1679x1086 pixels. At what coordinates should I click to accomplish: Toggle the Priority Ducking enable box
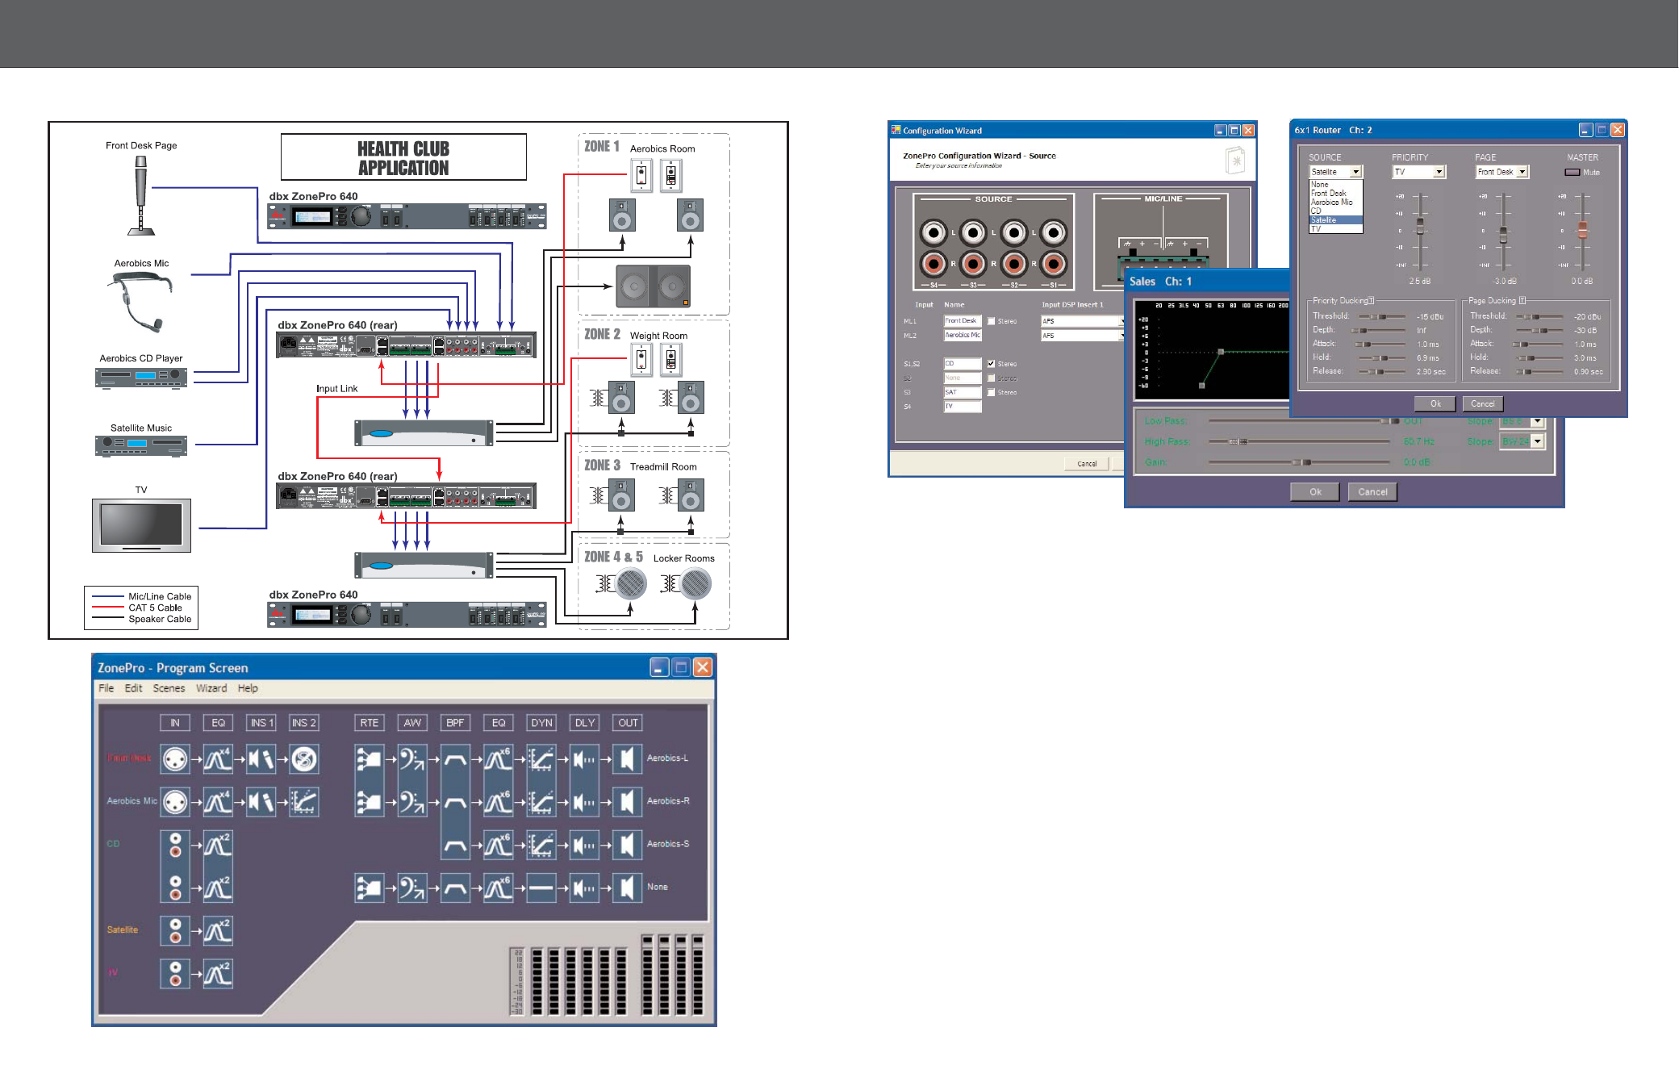point(1371,301)
